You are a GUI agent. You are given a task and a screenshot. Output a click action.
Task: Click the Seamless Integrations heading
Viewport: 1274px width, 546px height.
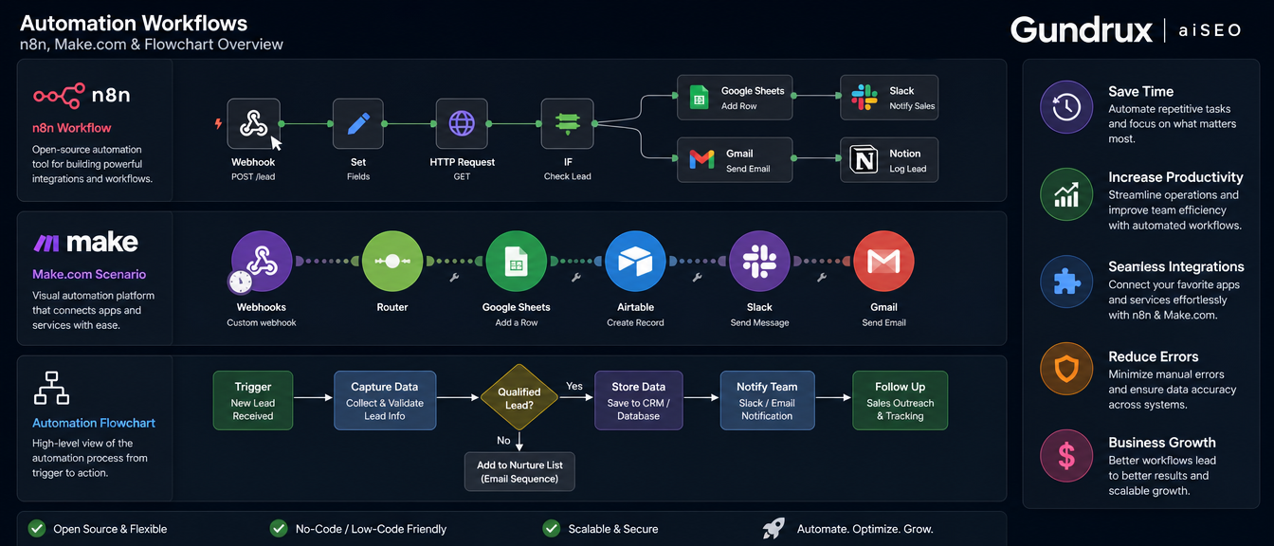coord(1176,266)
